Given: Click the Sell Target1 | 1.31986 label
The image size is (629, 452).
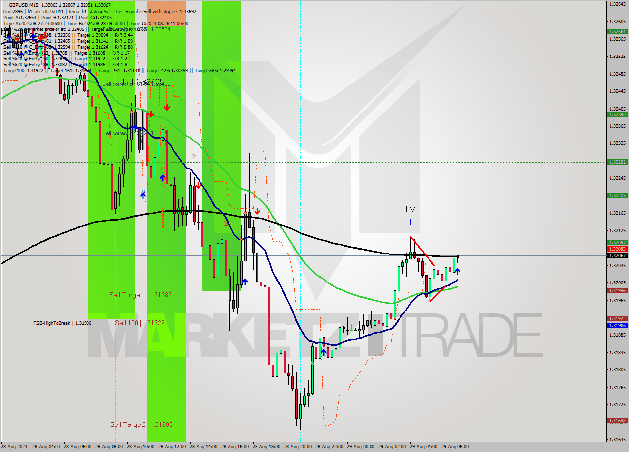Looking at the screenshot, I should [140, 295].
